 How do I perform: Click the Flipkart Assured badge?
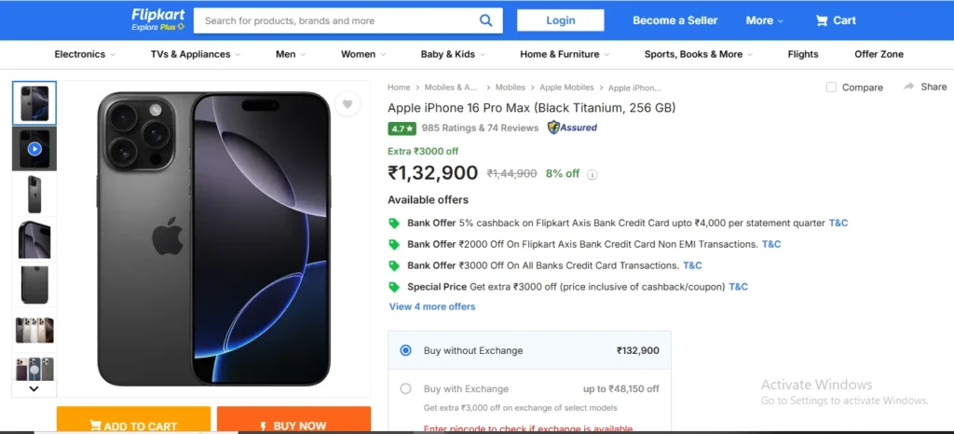pyautogui.click(x=572, y=128)
